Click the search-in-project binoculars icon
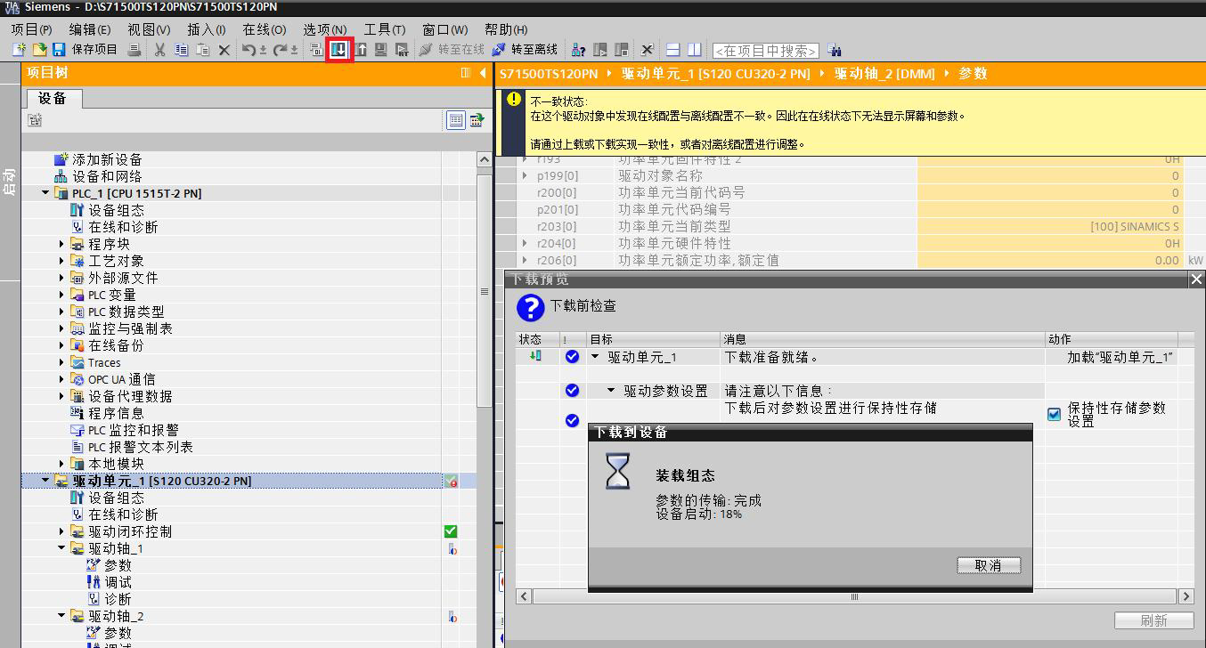Screen dimensions: 1206x648 click(835, 50)
